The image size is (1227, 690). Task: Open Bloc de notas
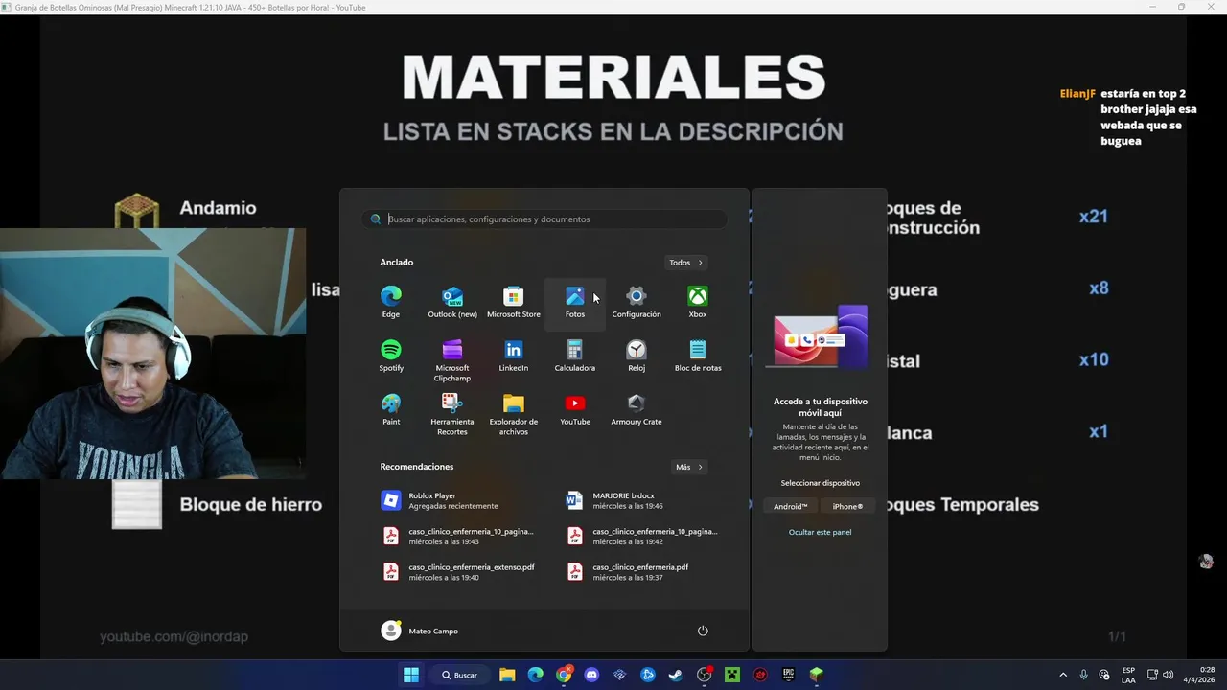tap(698, 356)
